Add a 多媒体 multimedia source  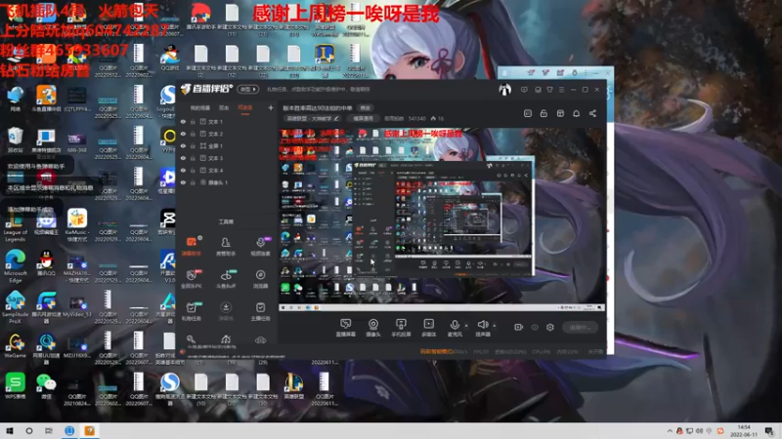pyautogui.click(x=428, y=328)
